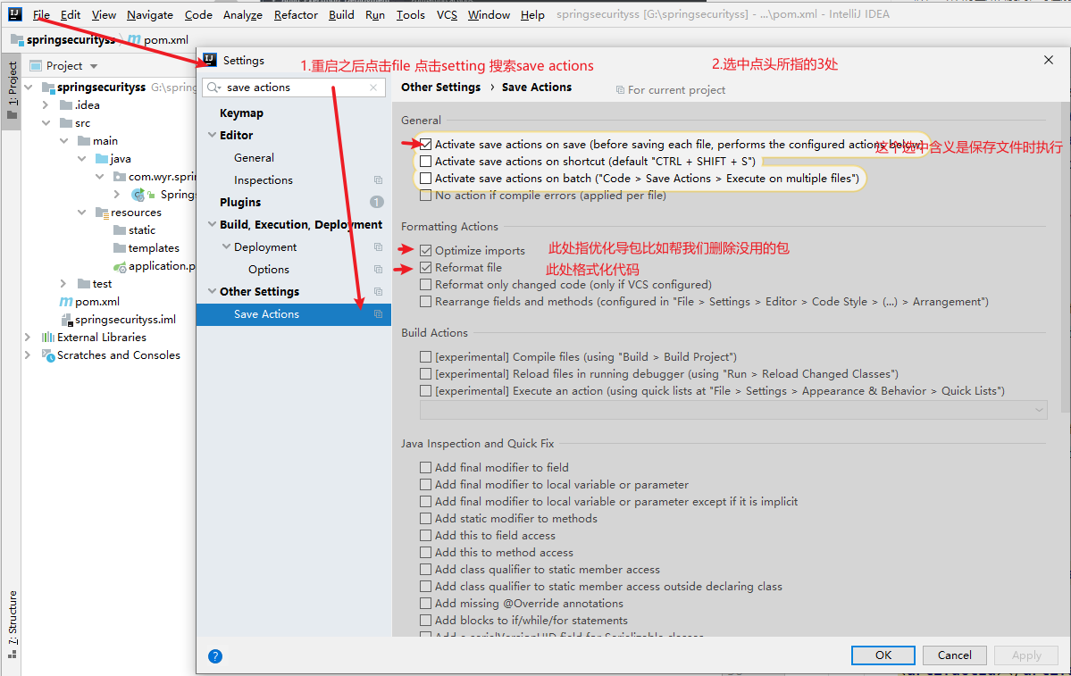Click the save actions search field
Image resolution: width=1071 pixels, height=676 pixels.
coord(295,88)
